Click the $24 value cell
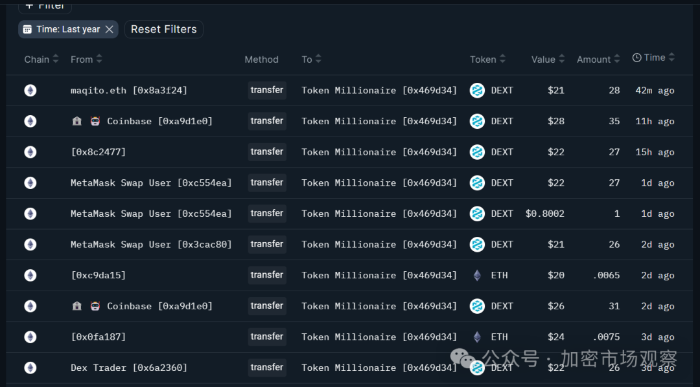This screenshot has height=387, width=700. click(556, 337)
